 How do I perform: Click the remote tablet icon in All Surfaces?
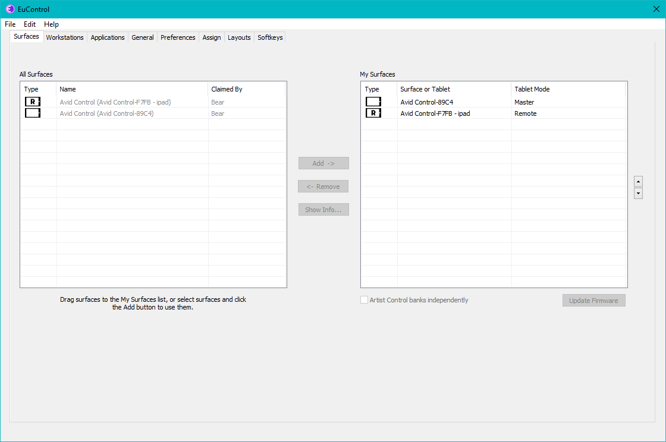(33, 102)
